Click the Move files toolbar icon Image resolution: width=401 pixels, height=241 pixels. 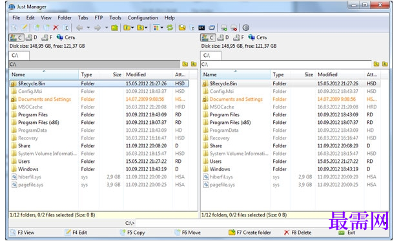pos(46,28)
